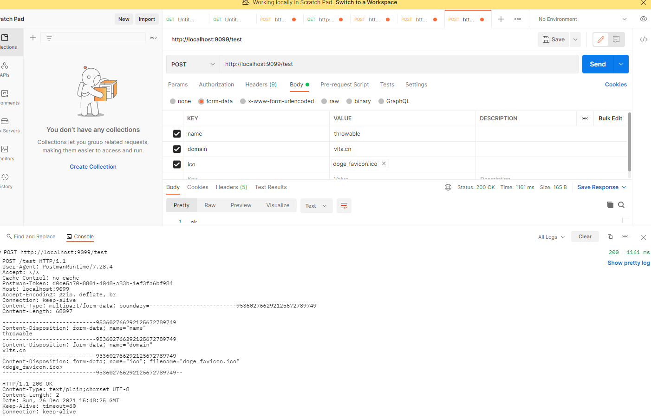Copy the response body to clipboard
This screenshot has height=419, width=651.
click(610, 204)
